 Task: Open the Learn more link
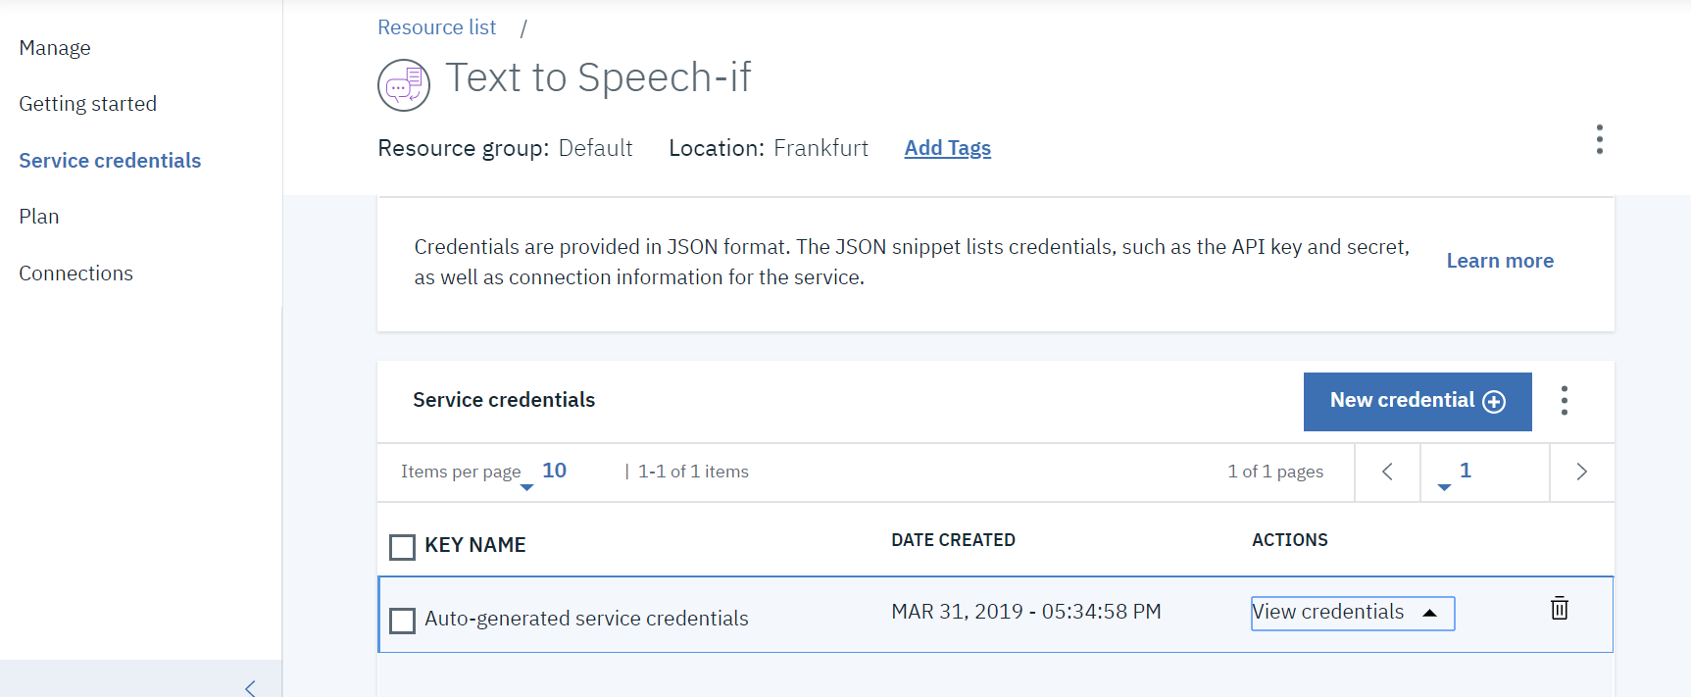(x=1499, y=261)
